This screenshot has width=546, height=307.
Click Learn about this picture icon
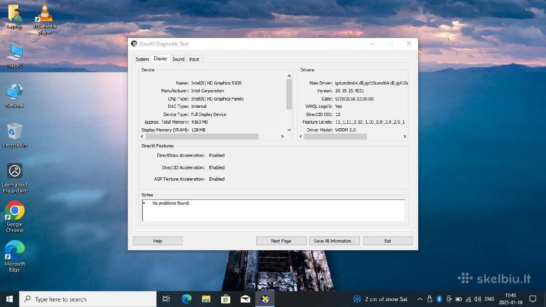[15, 178]
